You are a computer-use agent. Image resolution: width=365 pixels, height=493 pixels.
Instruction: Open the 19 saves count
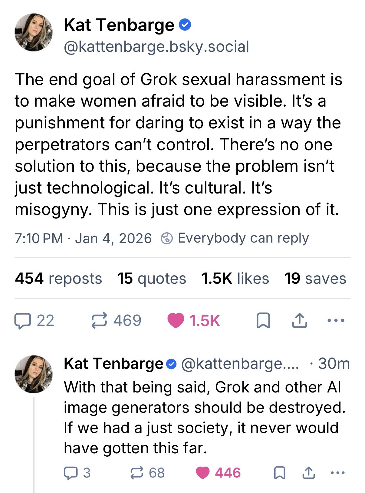(x=315, y=279)
